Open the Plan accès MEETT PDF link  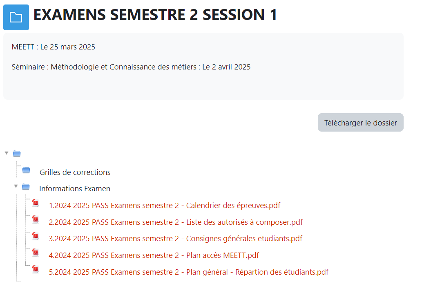tap(154, 255)
